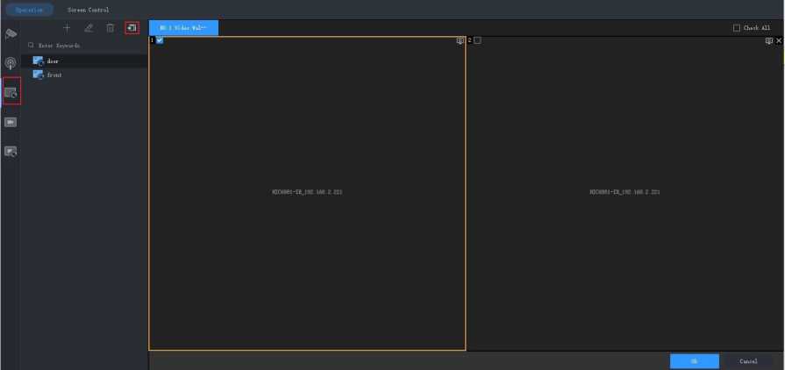Click the pencil edit icon
Screen dimensions: 785x370
pos(89,28)
